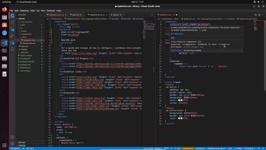Expand the public folder
Viewport: 266px width, 150px height.
[x=22, y=25]
